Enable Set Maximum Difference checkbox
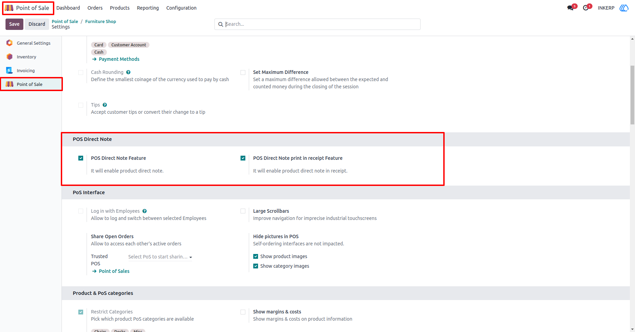This screenshot has height=332, width=635. [243, 73]
